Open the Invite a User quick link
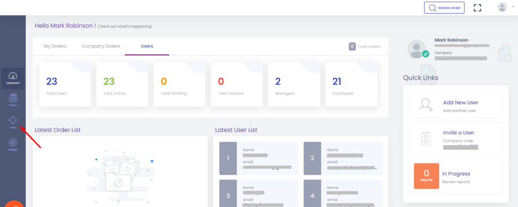The width and height of the screenshot is (518, 207). [x=458, y=133]
